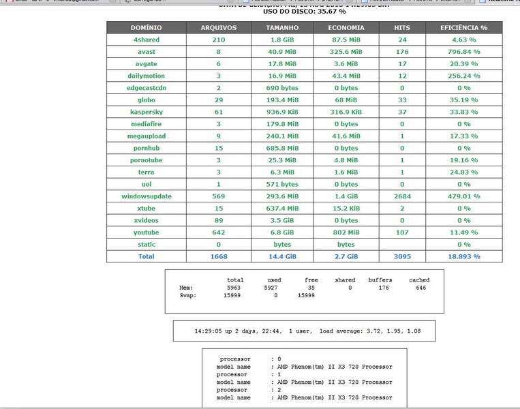Click total efficiency 18.893 %
This screenshot has height=409, width=520.
464,256
